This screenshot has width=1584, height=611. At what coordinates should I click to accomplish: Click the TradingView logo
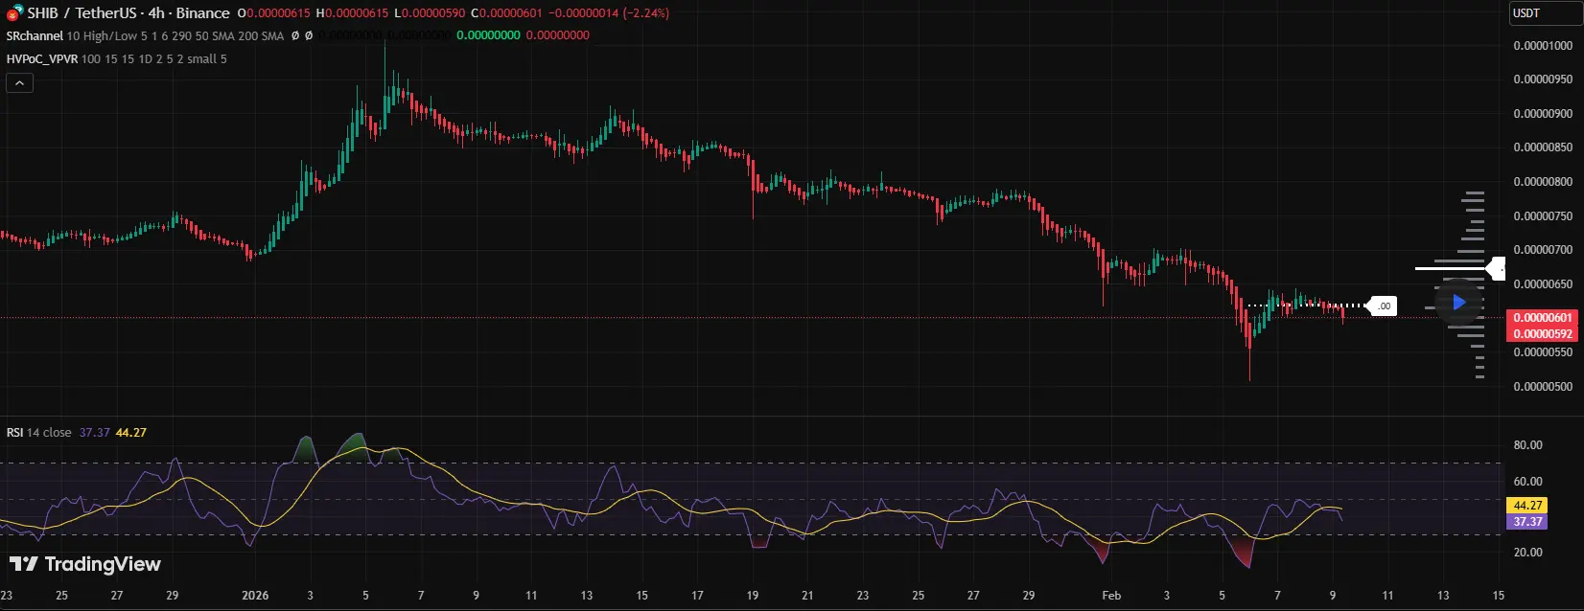(x=85, y=564)
